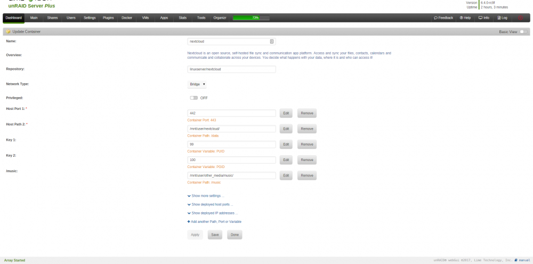Screen dimensions: 533x264
Task: Edit the PUID variable Key 1
Action: point(286,144)
